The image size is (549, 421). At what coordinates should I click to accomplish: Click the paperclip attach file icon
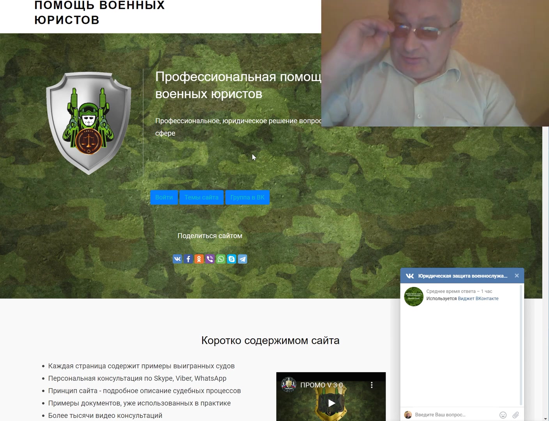pos(515,415)
